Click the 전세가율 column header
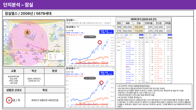The height and width of the screenshot is (110, 196). 149,23
